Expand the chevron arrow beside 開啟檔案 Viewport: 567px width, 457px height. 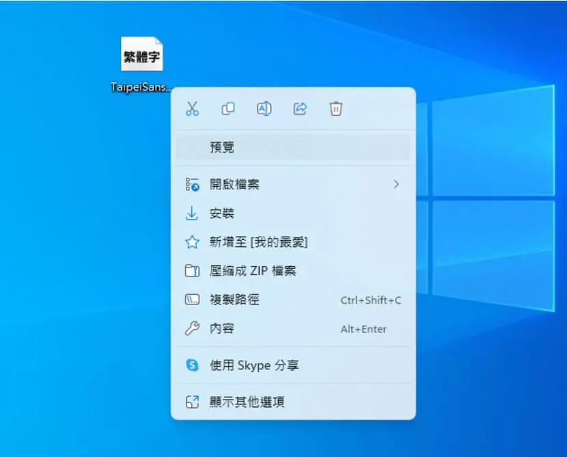tap(396, 184)
